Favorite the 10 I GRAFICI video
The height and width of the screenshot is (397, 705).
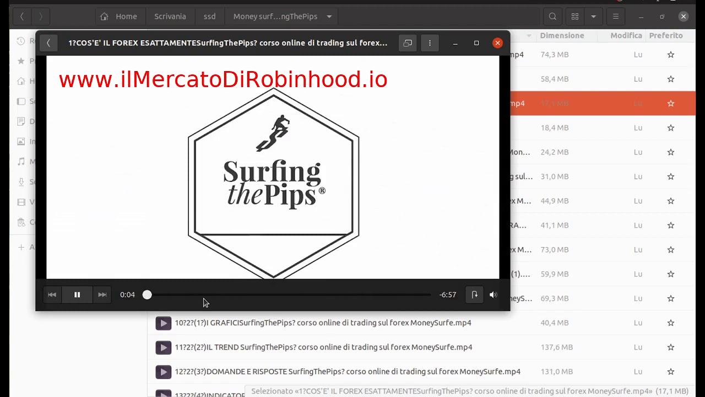pos(671,323)
